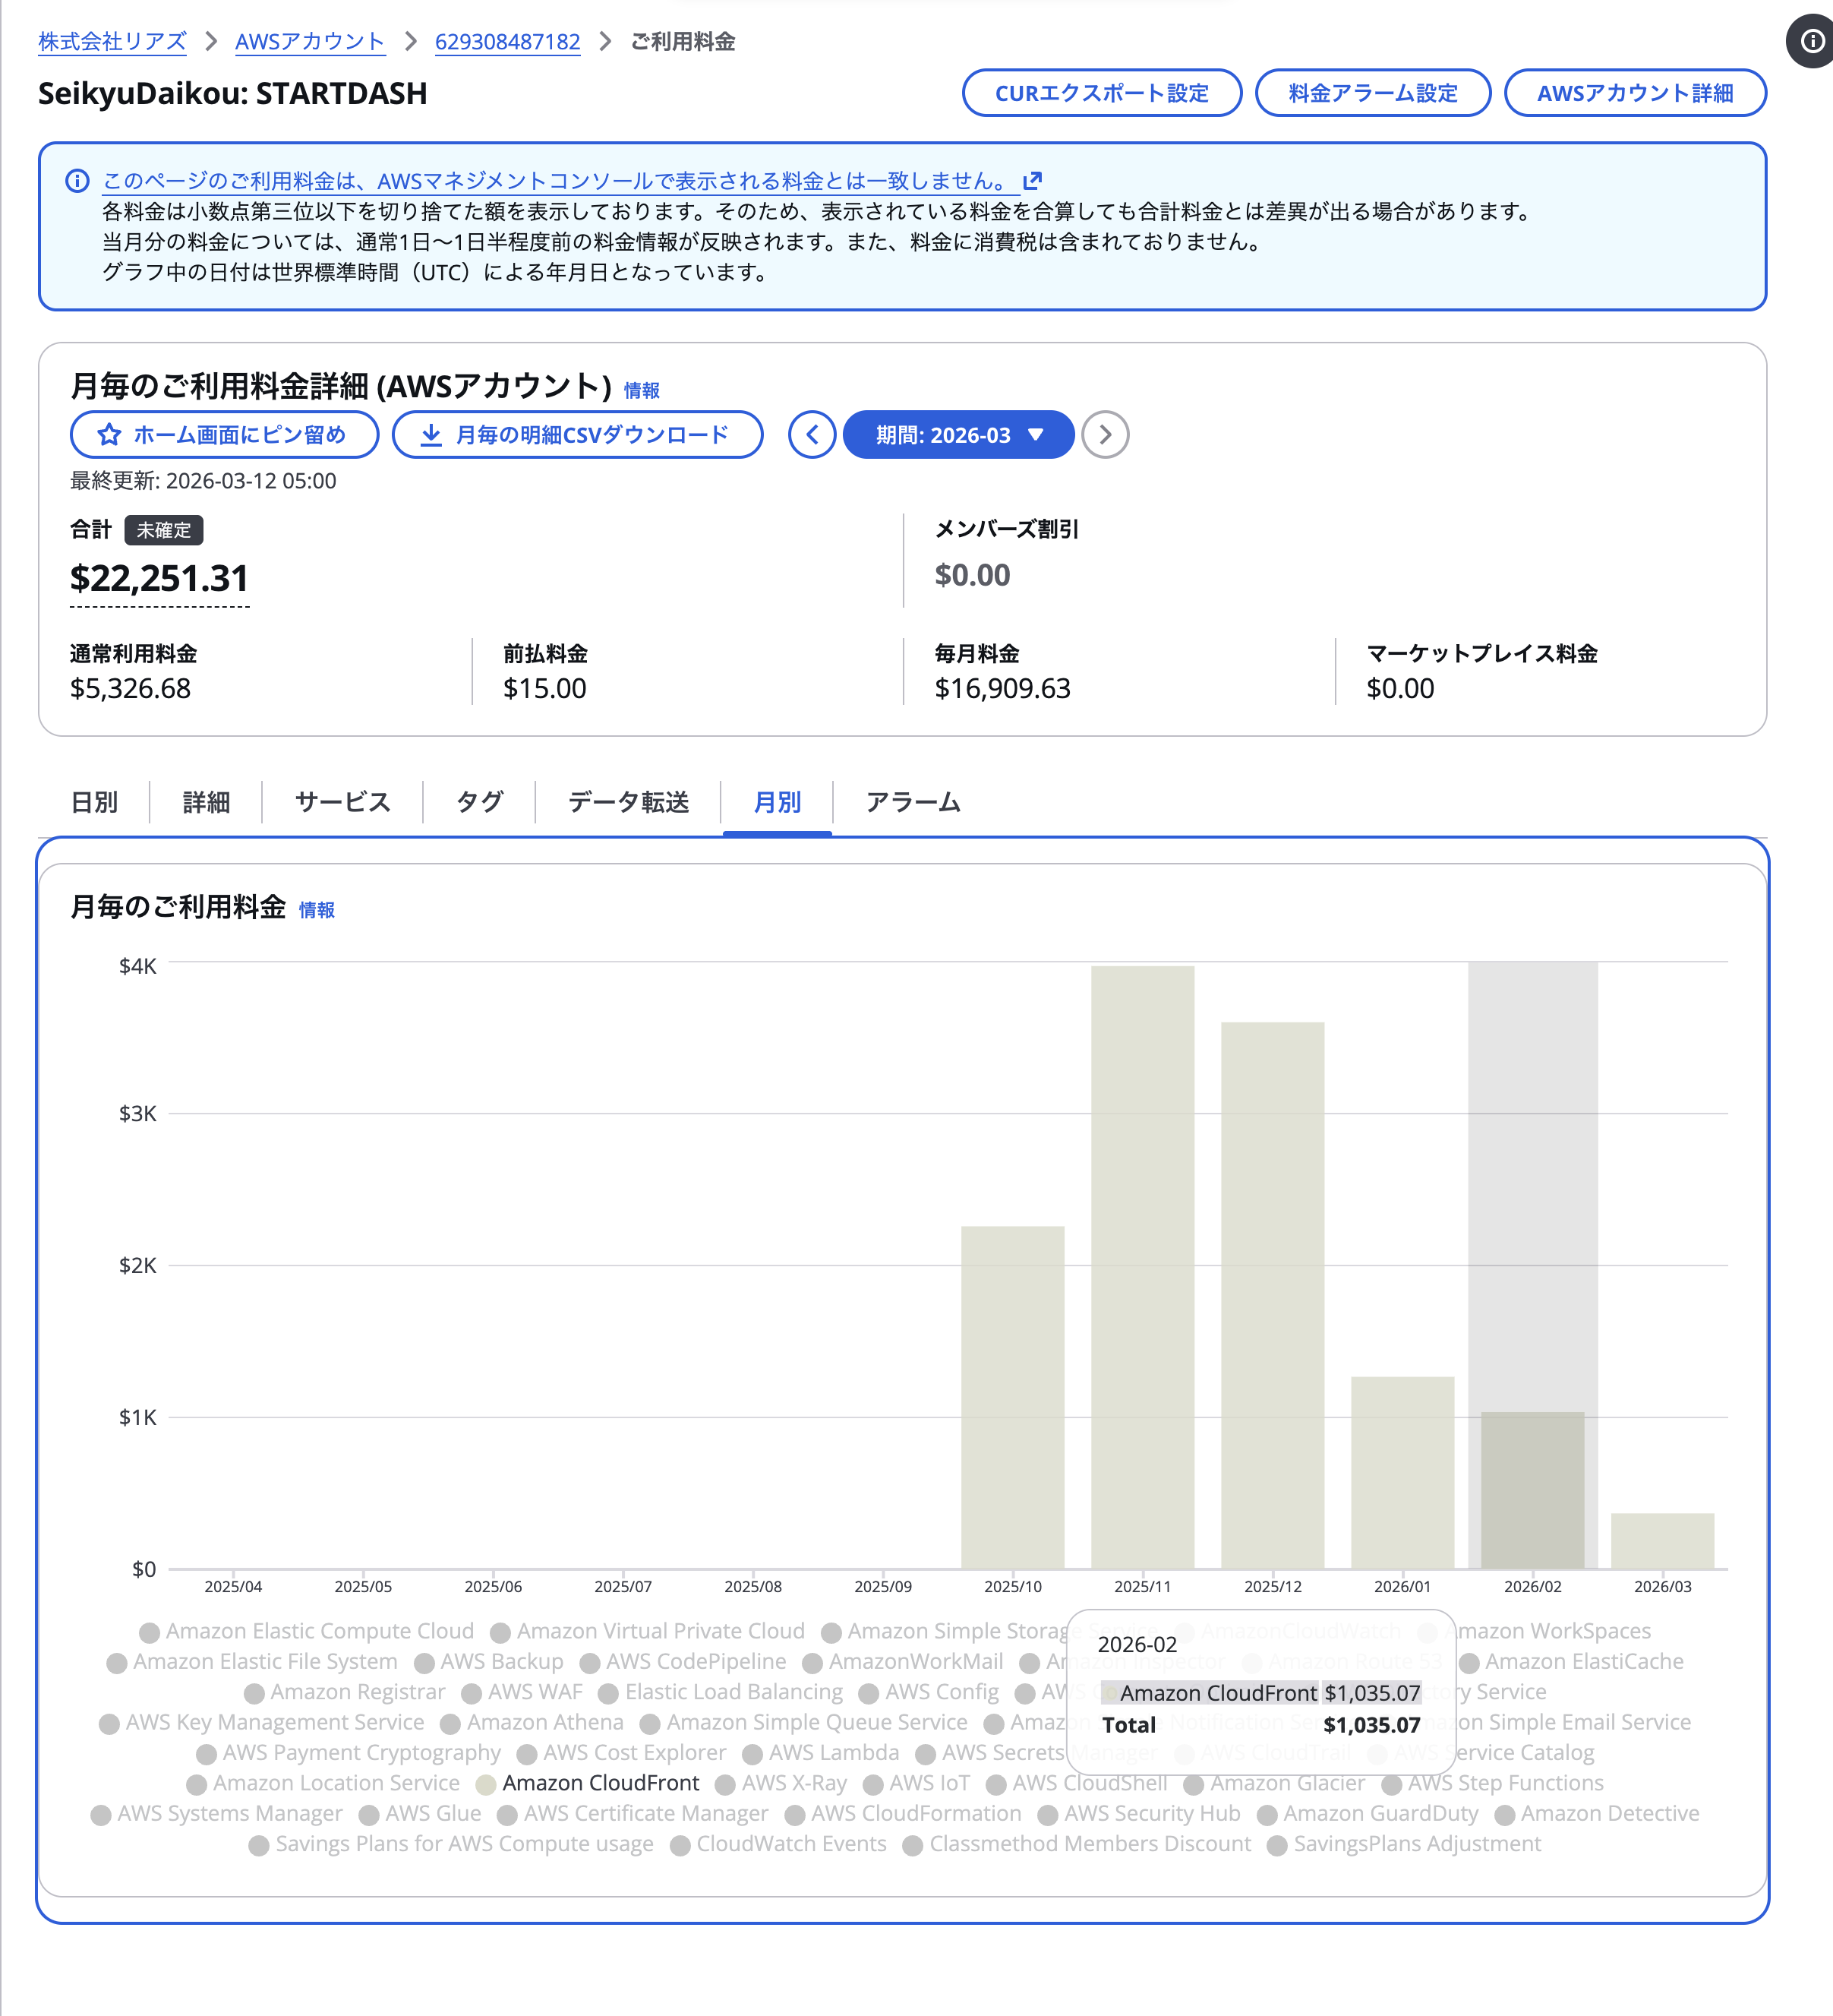This screenshot has width=1833, height=2016.
Task: Click breadcrumb chevron after AWSアカウント
Action: coord(411,41)
